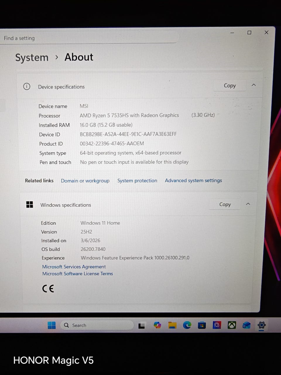Image resolution: width=281 pixels, height=375 pixels.
Task: Click the device name MSI
Action: coord(84,106)
